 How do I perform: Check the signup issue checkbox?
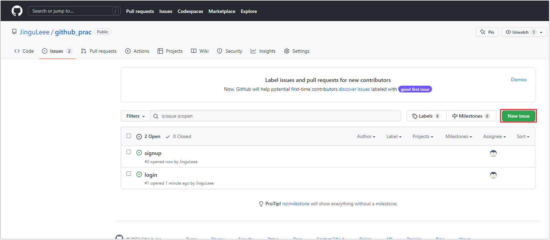[x=129, y=152]
